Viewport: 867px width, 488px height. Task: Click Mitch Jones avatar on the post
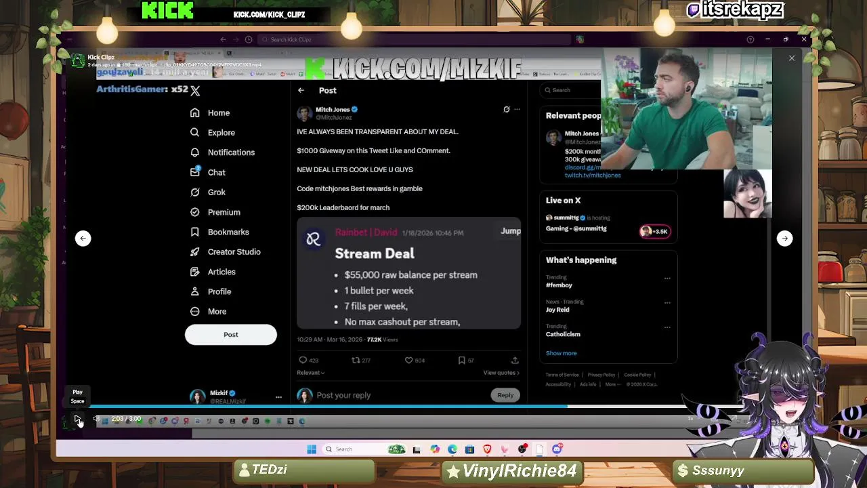[304, 113]
